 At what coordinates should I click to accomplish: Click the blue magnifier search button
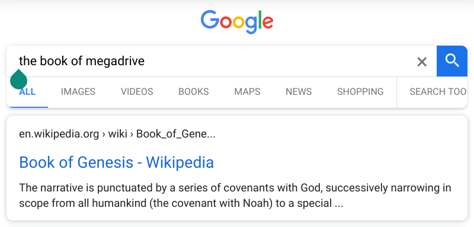point(452,61)
